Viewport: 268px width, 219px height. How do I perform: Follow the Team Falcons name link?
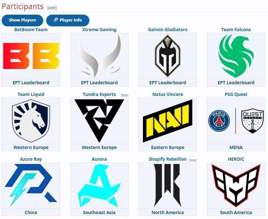pyautogui.click(x=236, y=30)
